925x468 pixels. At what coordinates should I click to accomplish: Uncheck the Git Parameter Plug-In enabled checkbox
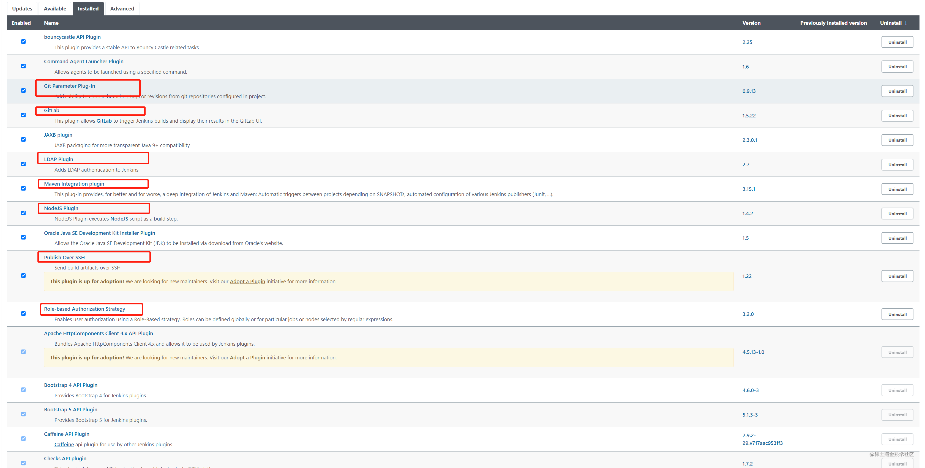(23, 90)
